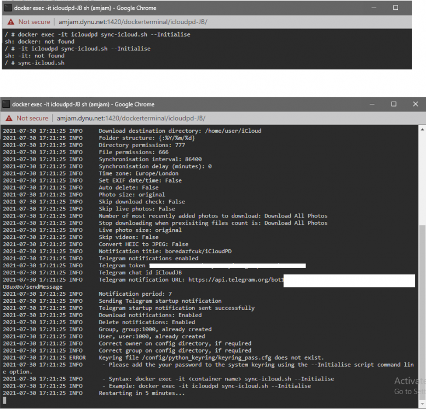426x410 pixels.
Task: Click 'sh: docker: not found' line
Action: pyautogui.click(x=39, y=42)
